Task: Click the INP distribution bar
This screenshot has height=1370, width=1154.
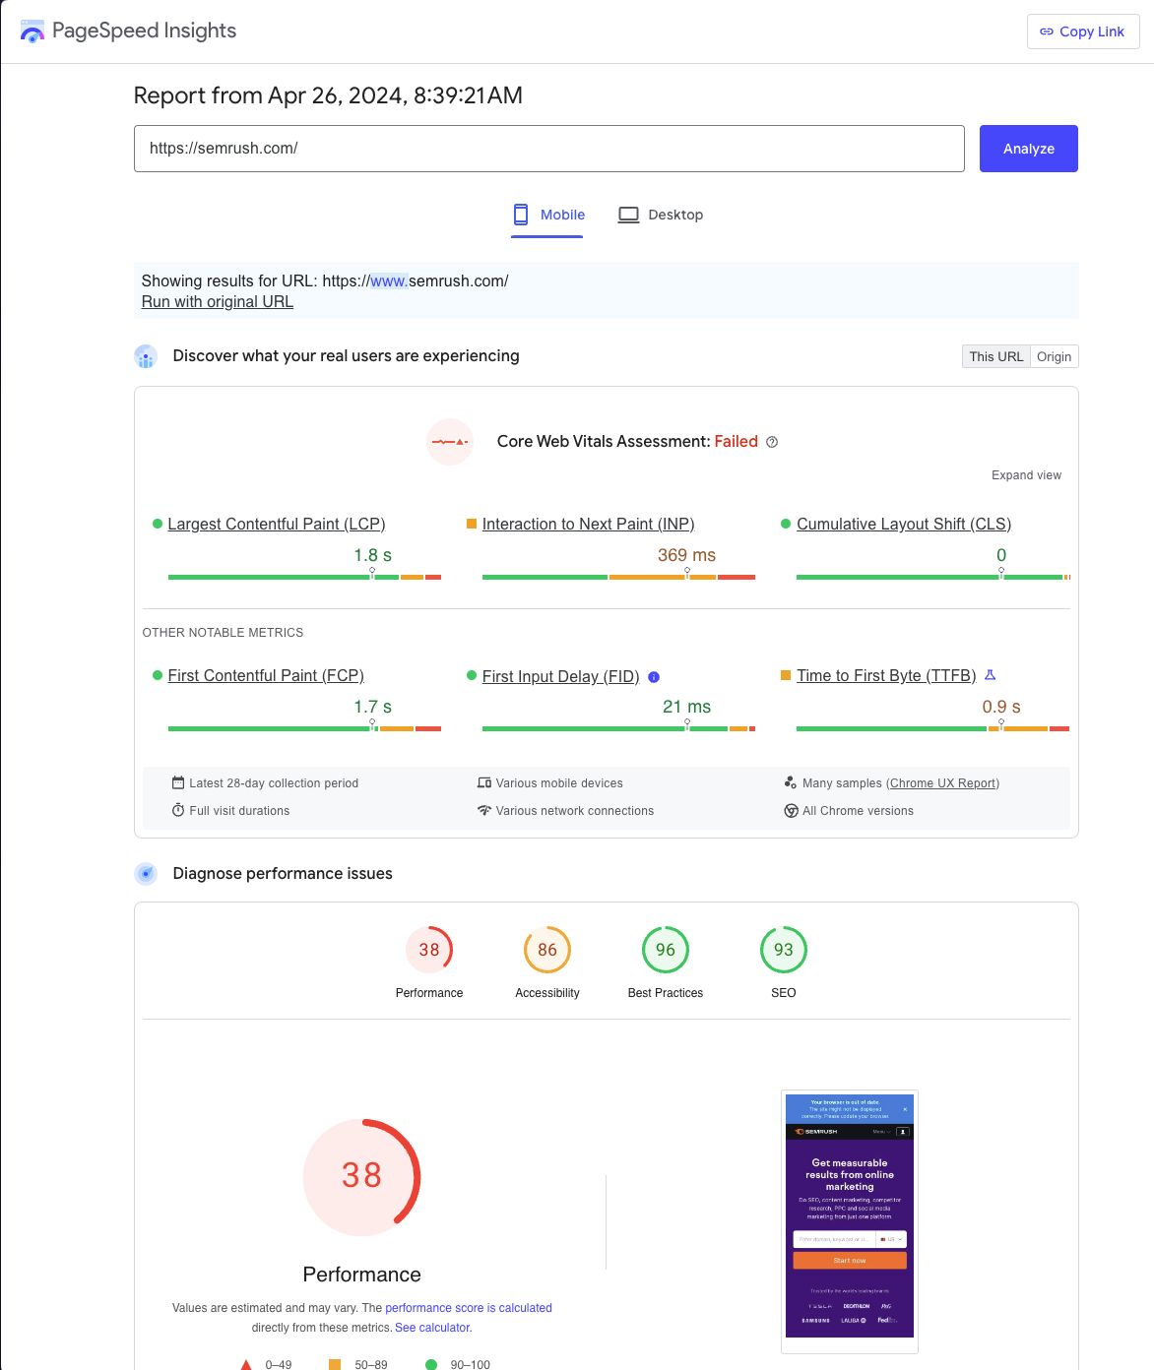Action: pyautogui.click(x=618, y=577)
